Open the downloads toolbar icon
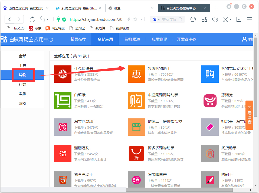 pos(239,19)
